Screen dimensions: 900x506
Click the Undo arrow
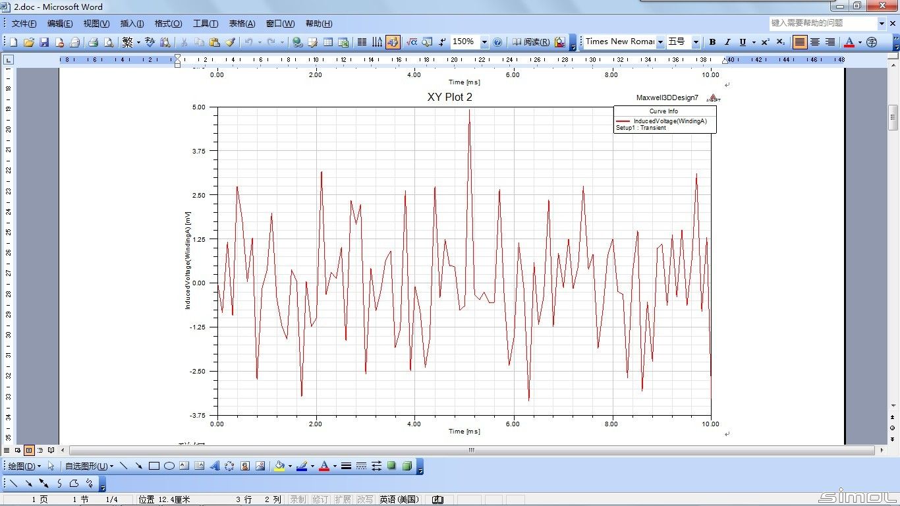point(248,42)
